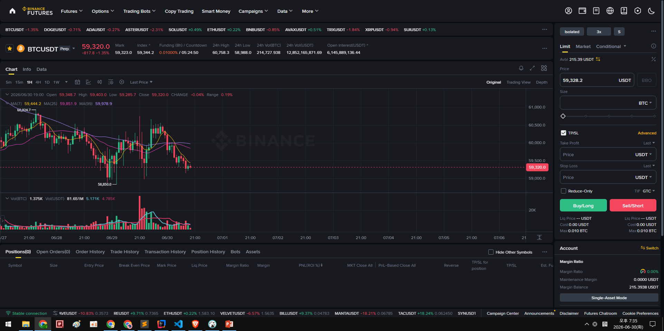Expand the Futures menu dropdown
This screenshot has height=331, width=664.
point(72,11)
